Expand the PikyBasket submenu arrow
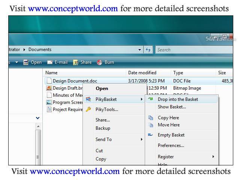This screenshot has height=180, width=240. (x=142, y=99)
